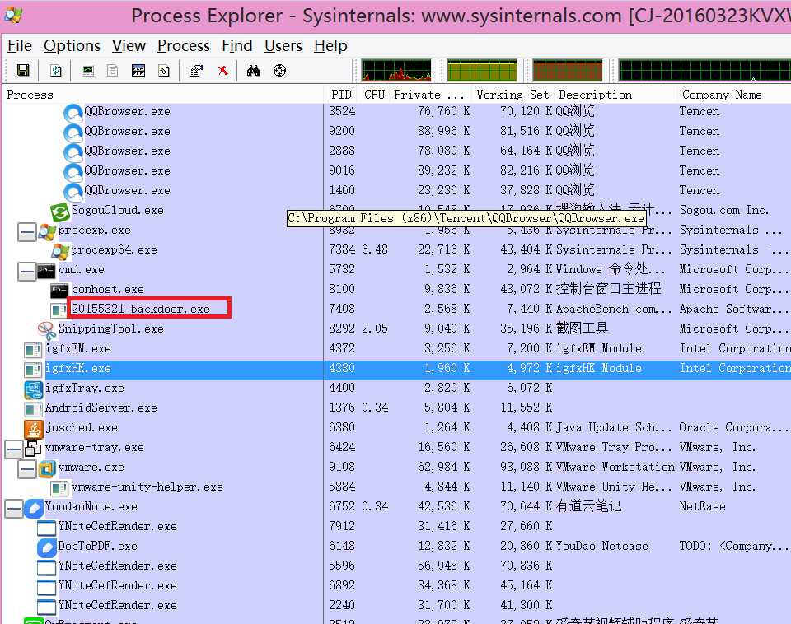Select YNoteCefRender.exe with PID 5596
The image size is (791, 624).
pos(118,566)
